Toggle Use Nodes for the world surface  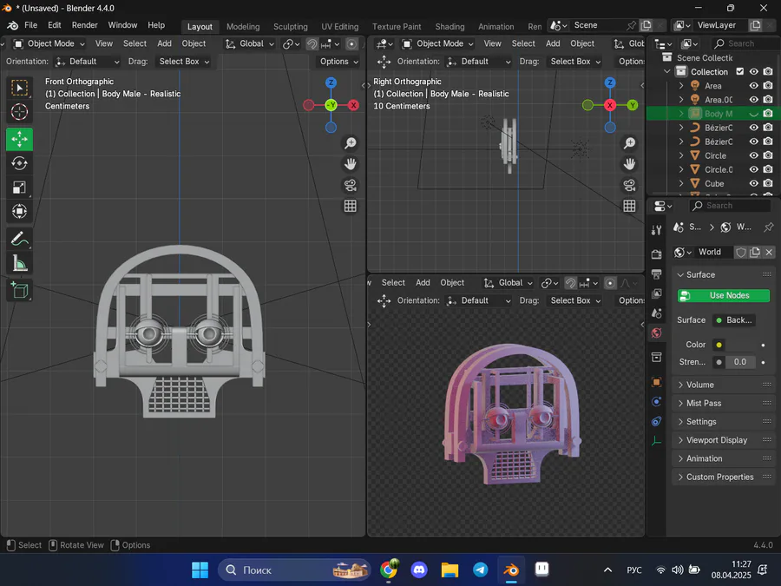pyautogui.click(x=723, y=295)
